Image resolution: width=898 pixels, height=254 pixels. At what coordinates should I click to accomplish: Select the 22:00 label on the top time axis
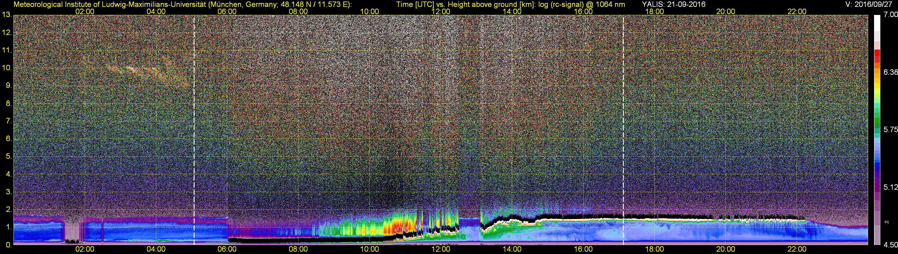[797, 11]
